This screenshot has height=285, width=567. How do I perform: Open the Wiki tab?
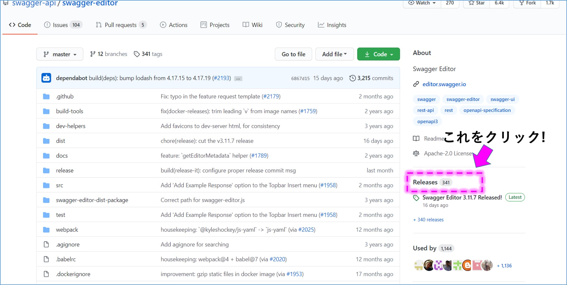(x=252, y=25)
